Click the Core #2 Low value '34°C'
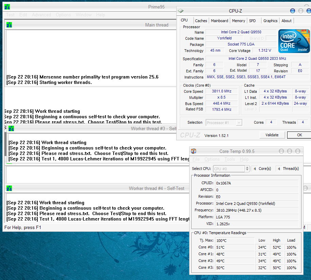The width and height of the screenshot is (311, 280). pyautogui.click(x=262, y=261)
